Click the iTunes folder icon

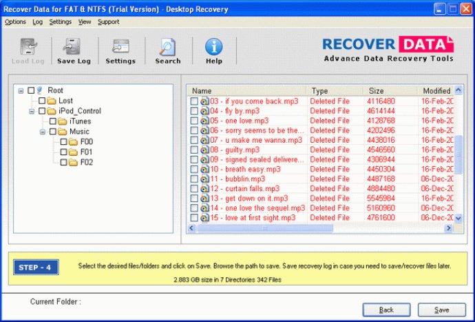(63, 121)
